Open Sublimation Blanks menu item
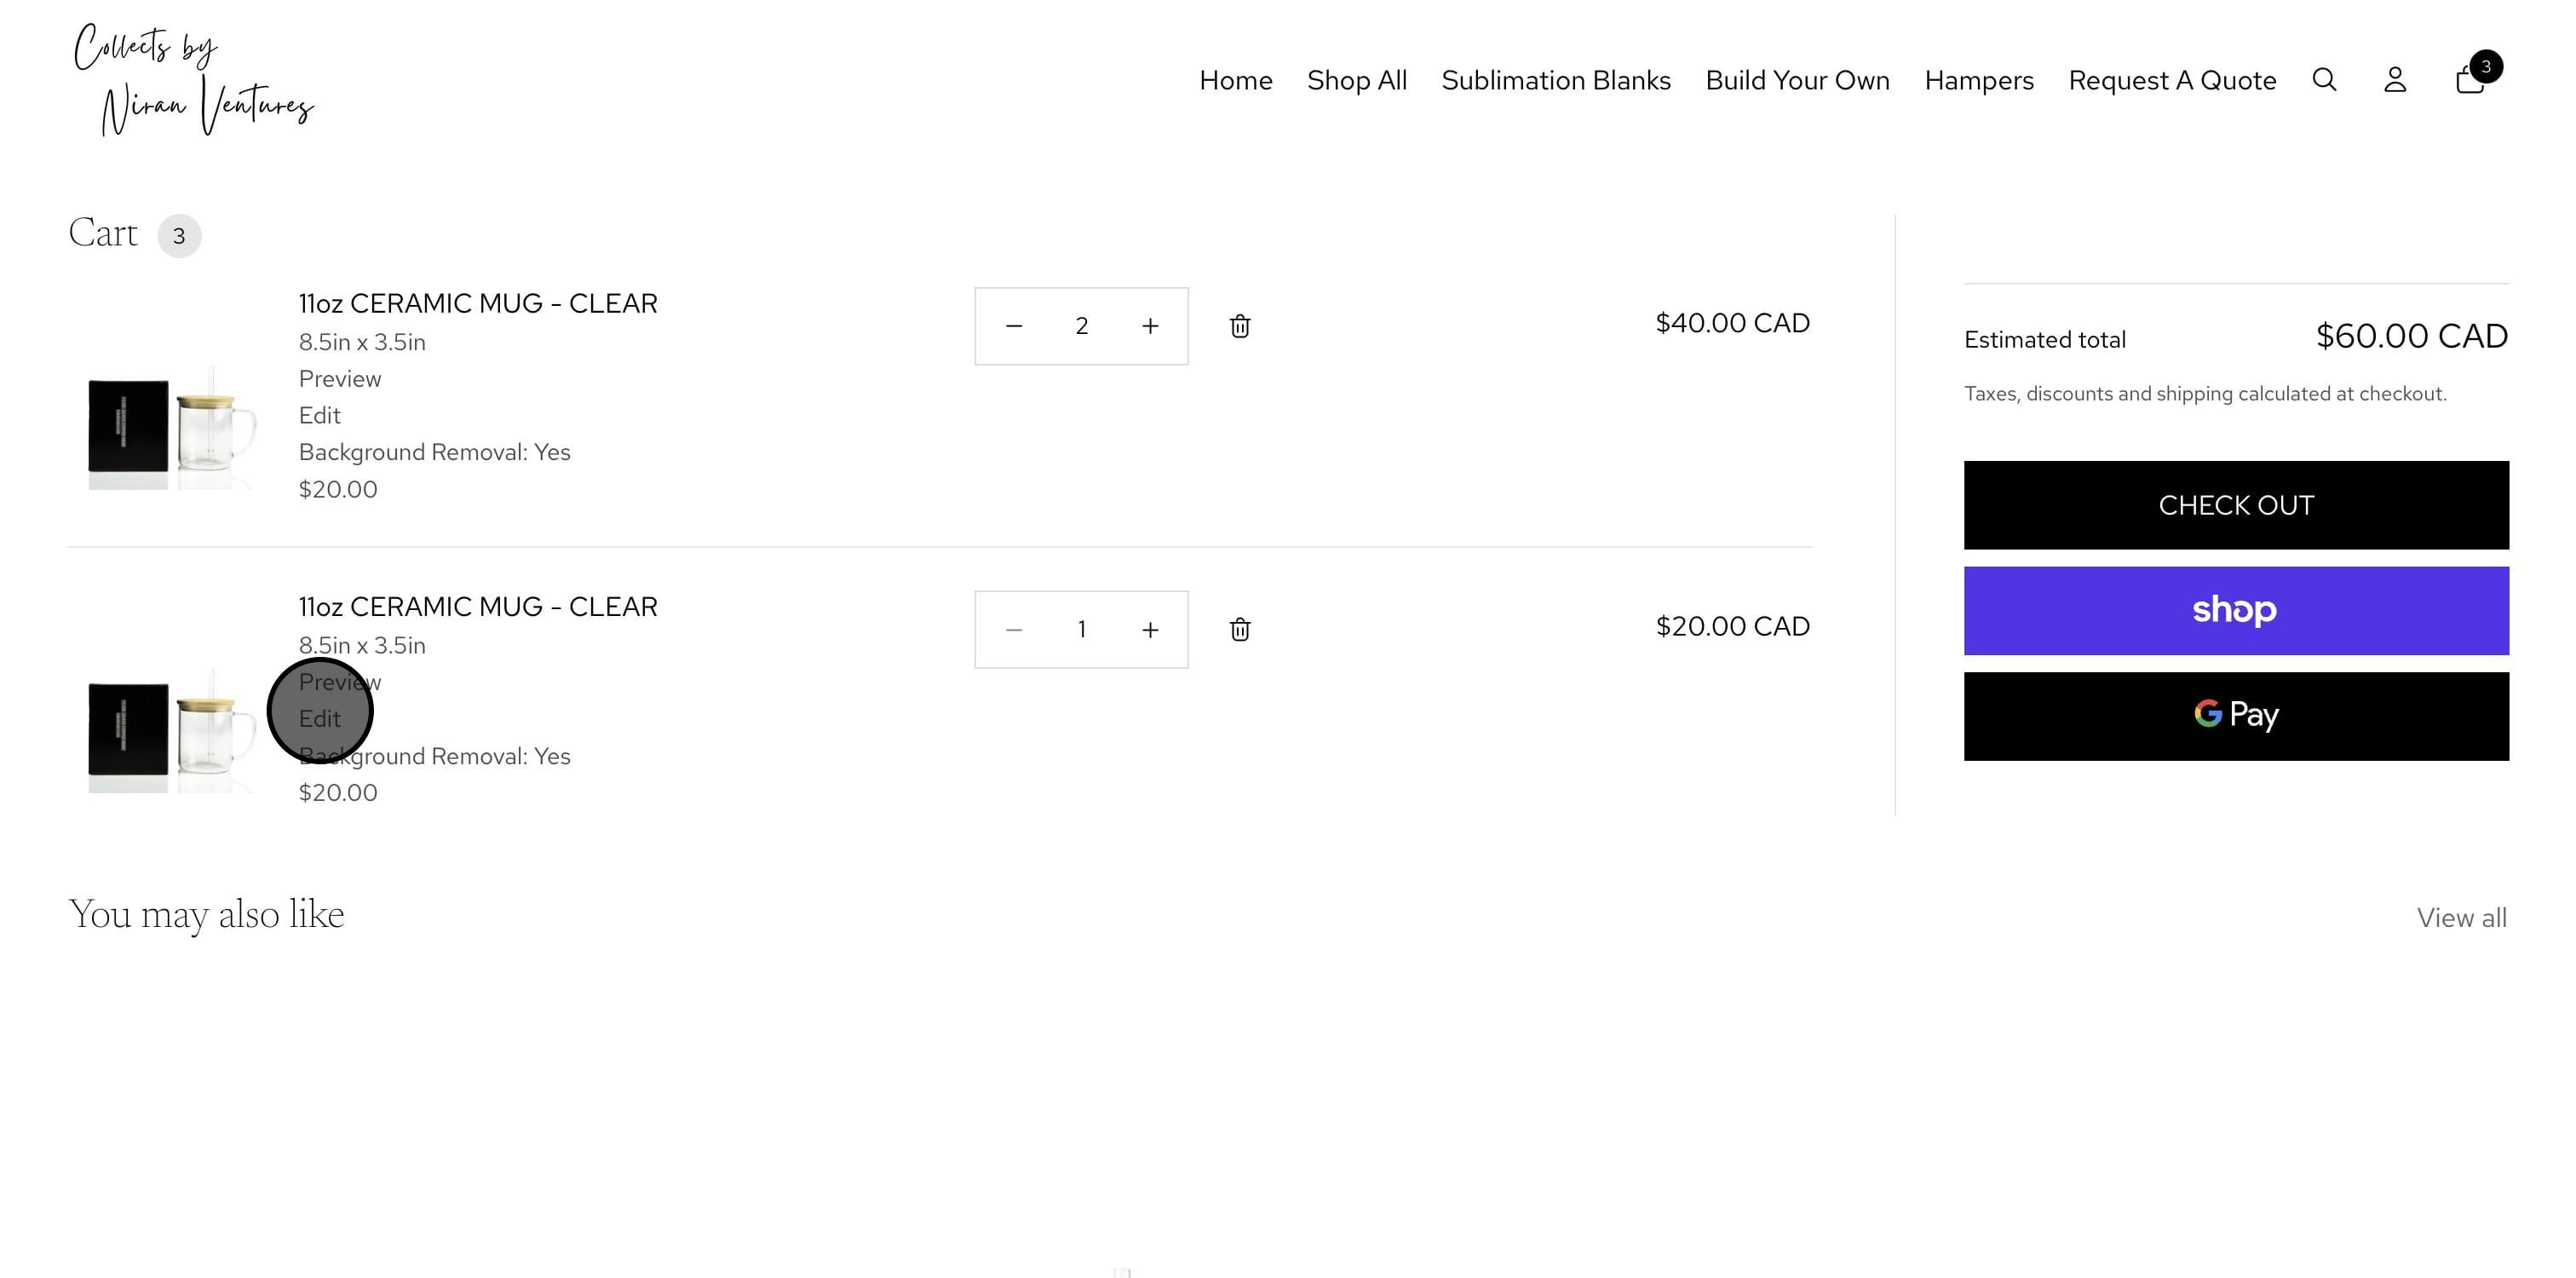This screenshot has width=2576, height=1278. [1555, 80]
